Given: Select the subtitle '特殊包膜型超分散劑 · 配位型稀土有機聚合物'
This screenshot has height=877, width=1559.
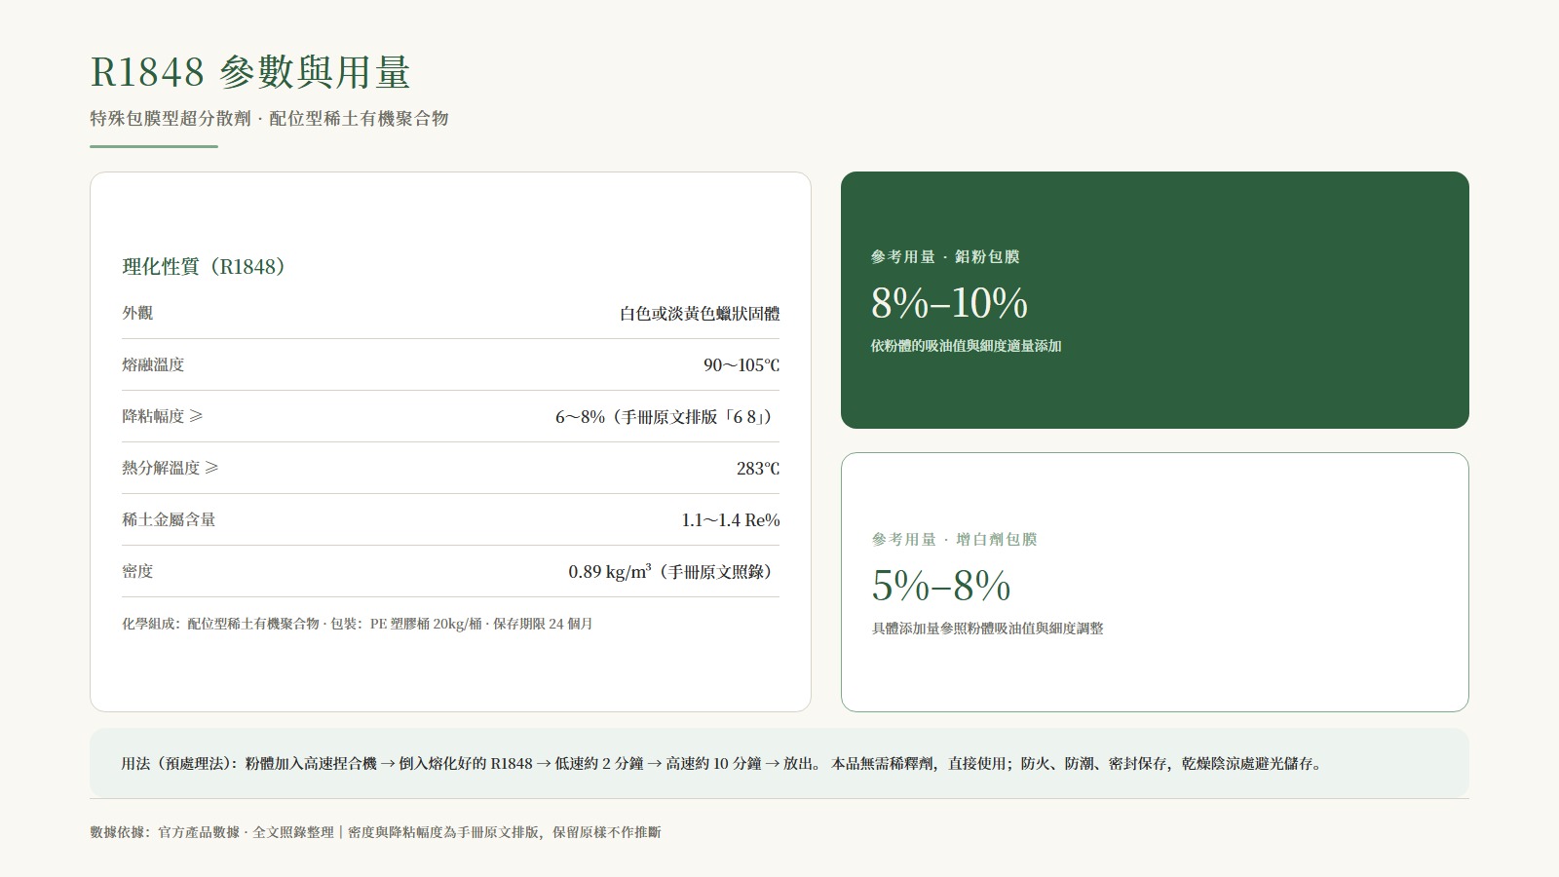Looking at the screenshot, I should tap(269, 119).
